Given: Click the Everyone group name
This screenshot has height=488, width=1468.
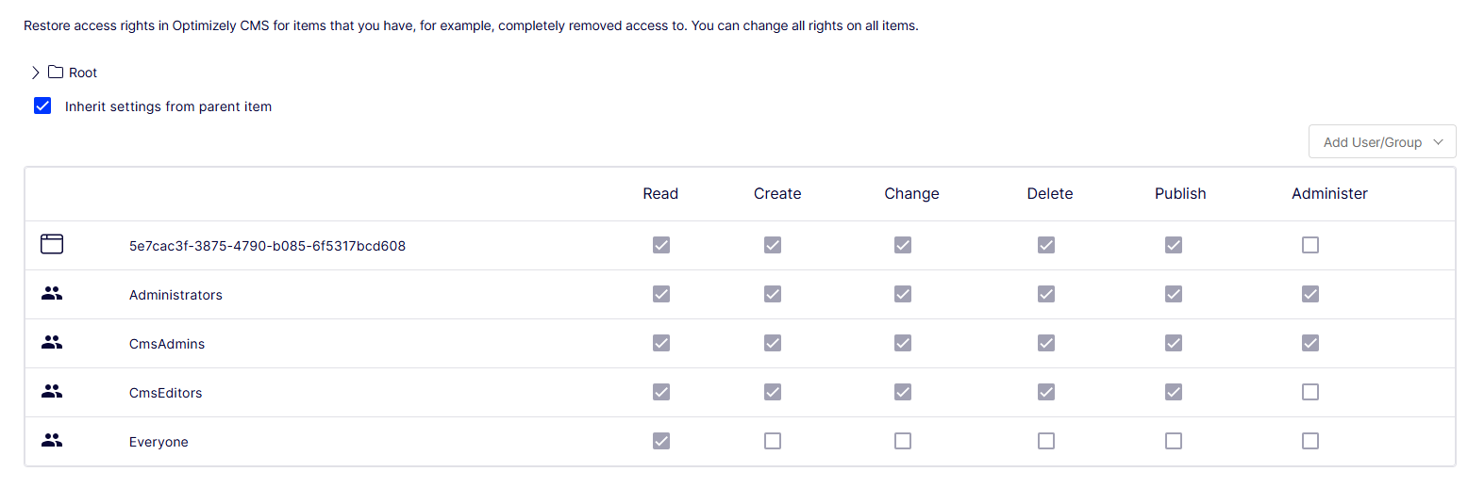Looking at the screenshot, I should pos(158,442).
